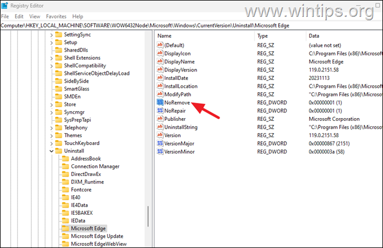Click the Version string value icon
The image size is (383, 248).
(160, 135)
